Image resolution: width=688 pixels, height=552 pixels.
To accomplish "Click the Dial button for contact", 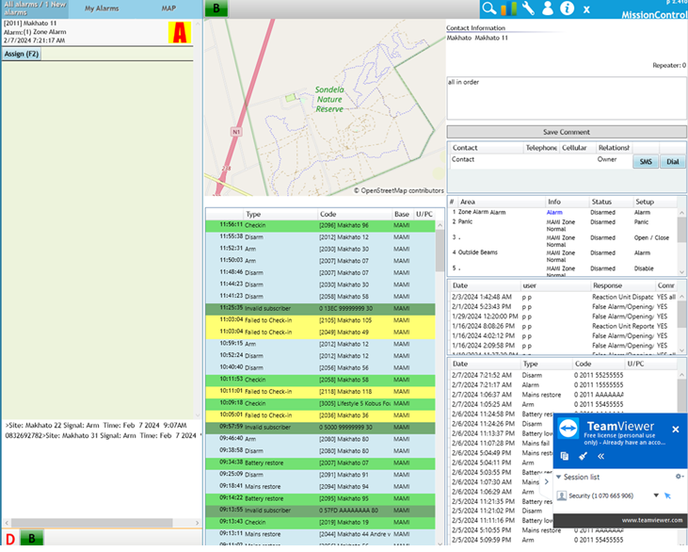I will click(x=672, y=162).
